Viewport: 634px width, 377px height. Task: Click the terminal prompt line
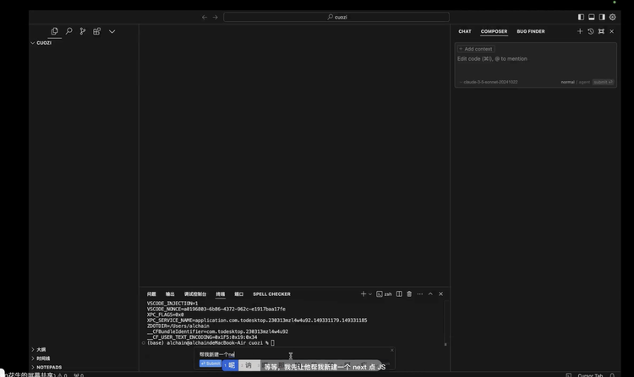pyautogui.click(x=210, y=342)
